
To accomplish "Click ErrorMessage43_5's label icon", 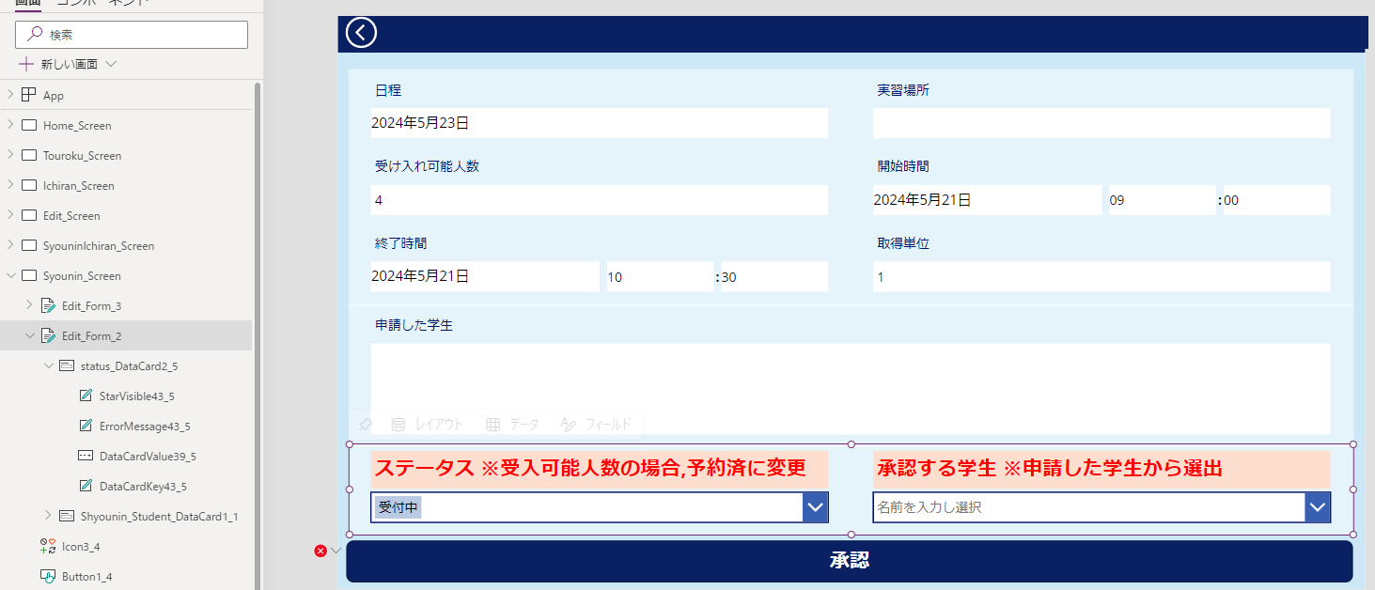I will (86, 426).
